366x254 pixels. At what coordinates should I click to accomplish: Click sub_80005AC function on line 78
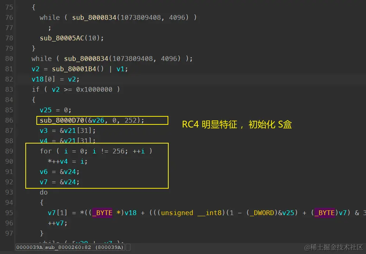pos(62,38)
